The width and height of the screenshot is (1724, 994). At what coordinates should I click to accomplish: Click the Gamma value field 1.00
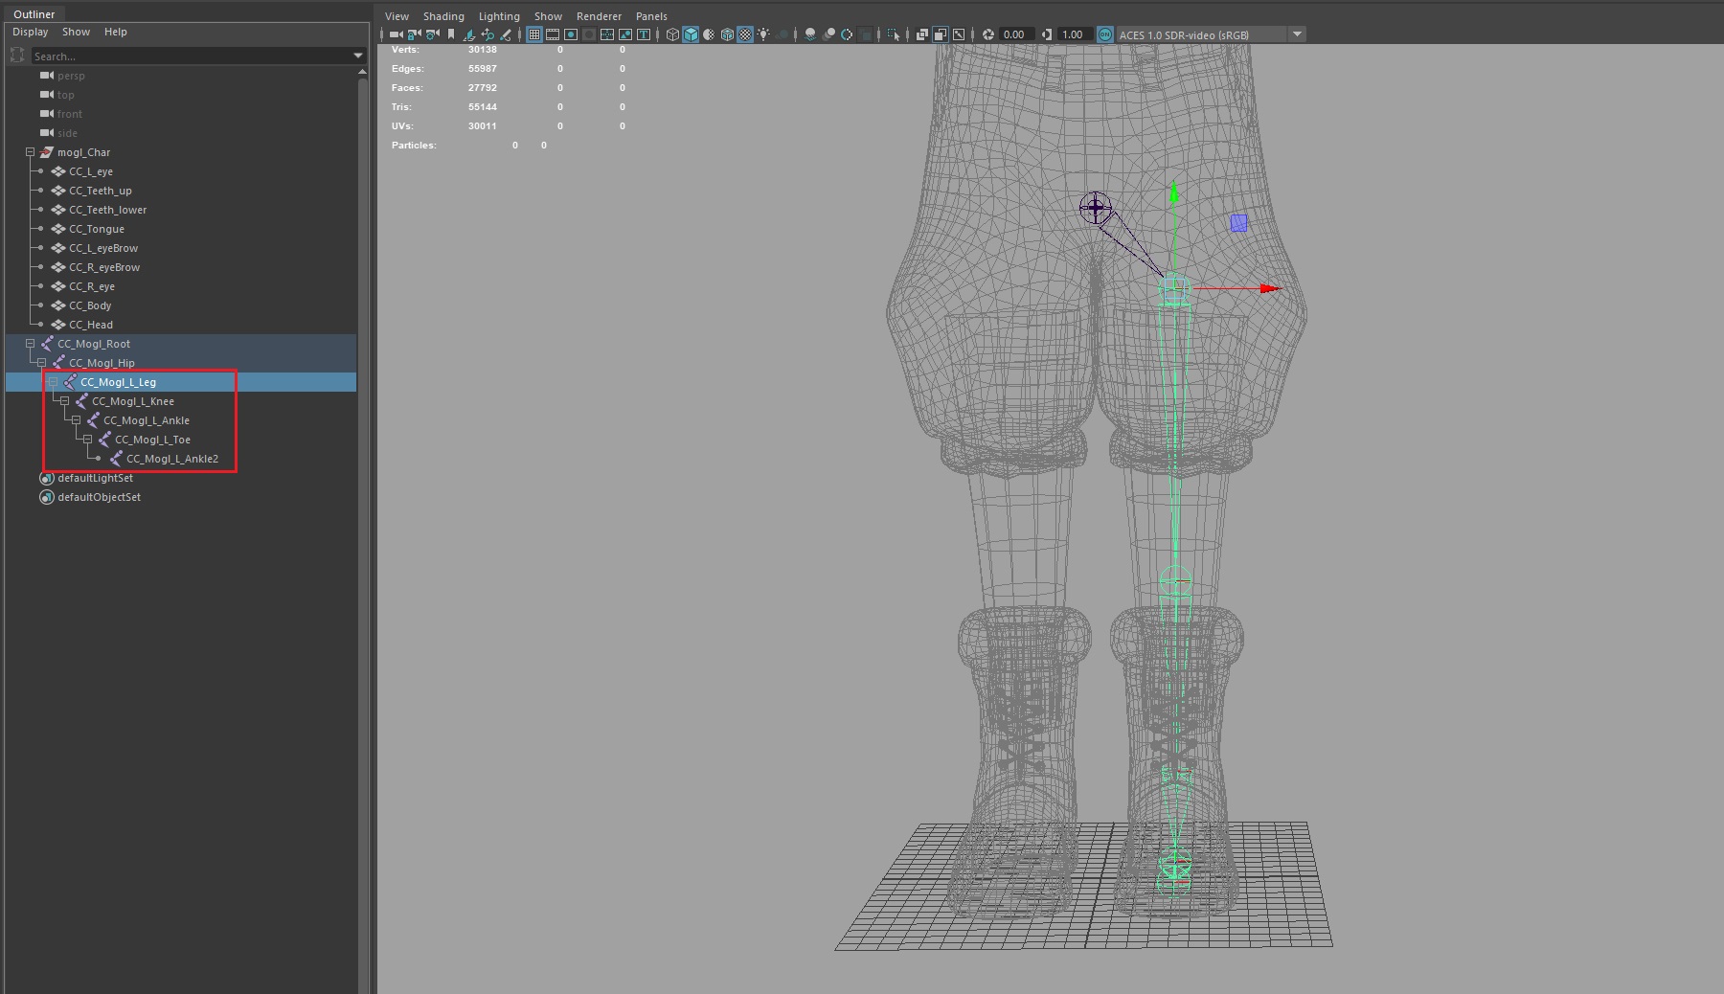click(1074, 34)
